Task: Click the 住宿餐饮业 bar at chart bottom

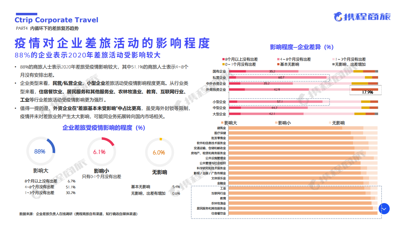Action: pos(302,213)
